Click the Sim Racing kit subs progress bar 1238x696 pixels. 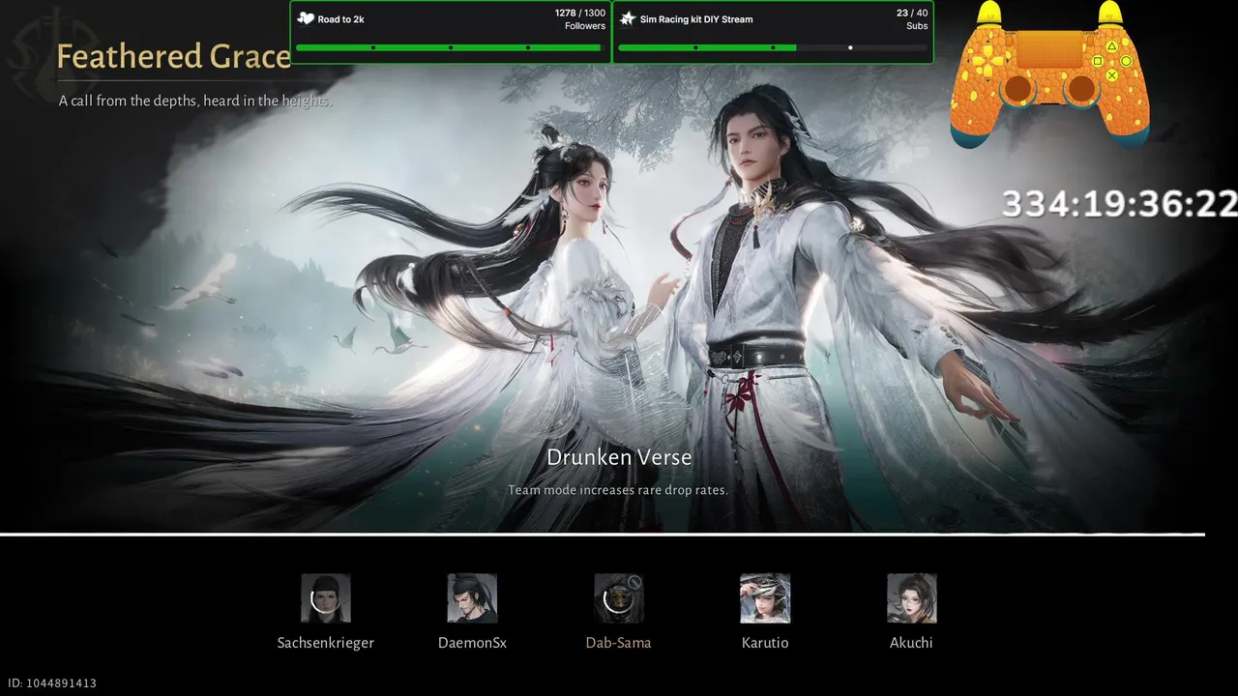tap(772, 47)
